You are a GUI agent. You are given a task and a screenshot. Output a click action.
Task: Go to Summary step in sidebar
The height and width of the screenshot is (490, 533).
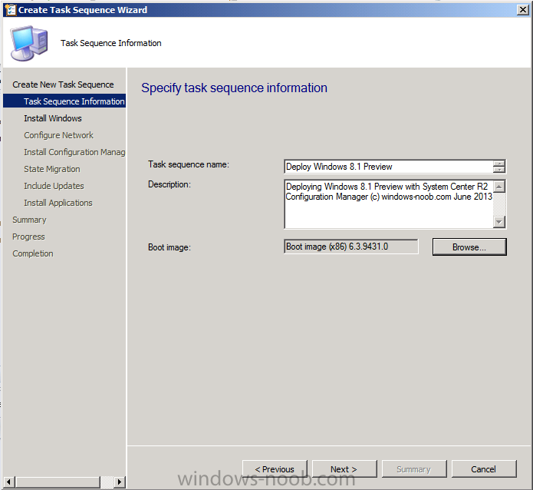[x=29, y=220]
